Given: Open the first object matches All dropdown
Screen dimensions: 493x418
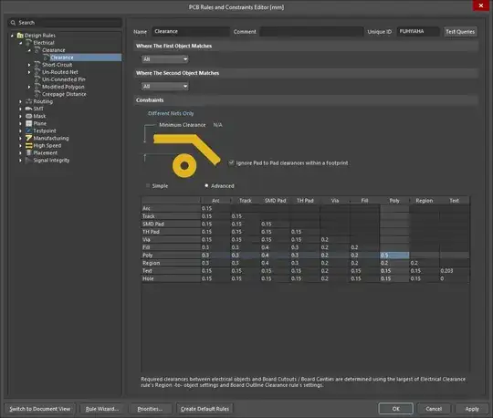Looking at the screenshot, I should [165, 59].
